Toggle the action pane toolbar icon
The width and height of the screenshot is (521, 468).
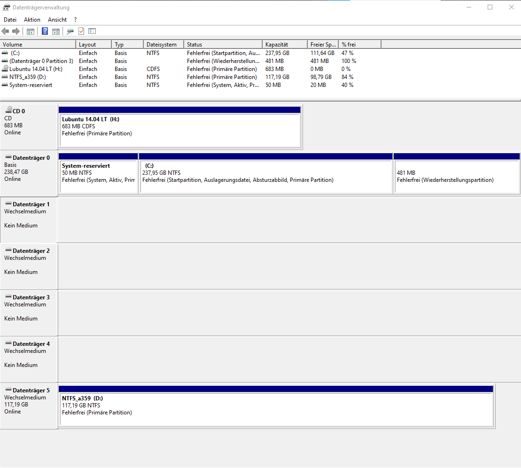coord(56,31)
